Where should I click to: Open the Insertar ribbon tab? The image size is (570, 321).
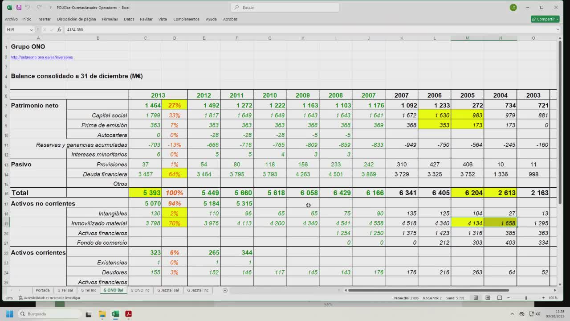[44, 19]
